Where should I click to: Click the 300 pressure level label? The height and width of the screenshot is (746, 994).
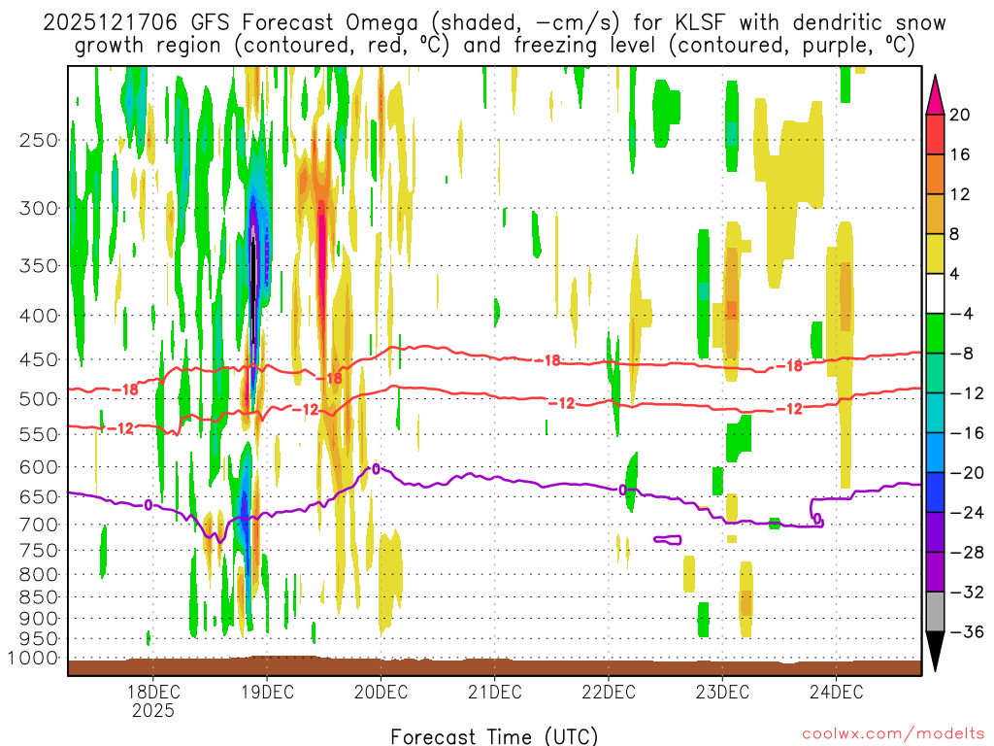[x=39, y=208]
